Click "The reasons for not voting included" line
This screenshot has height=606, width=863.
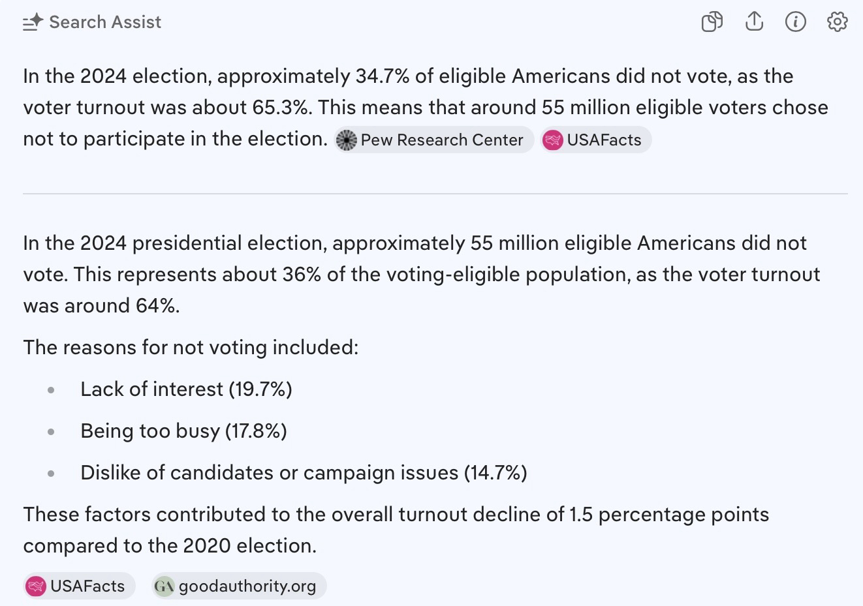click(x=191, y=347)
